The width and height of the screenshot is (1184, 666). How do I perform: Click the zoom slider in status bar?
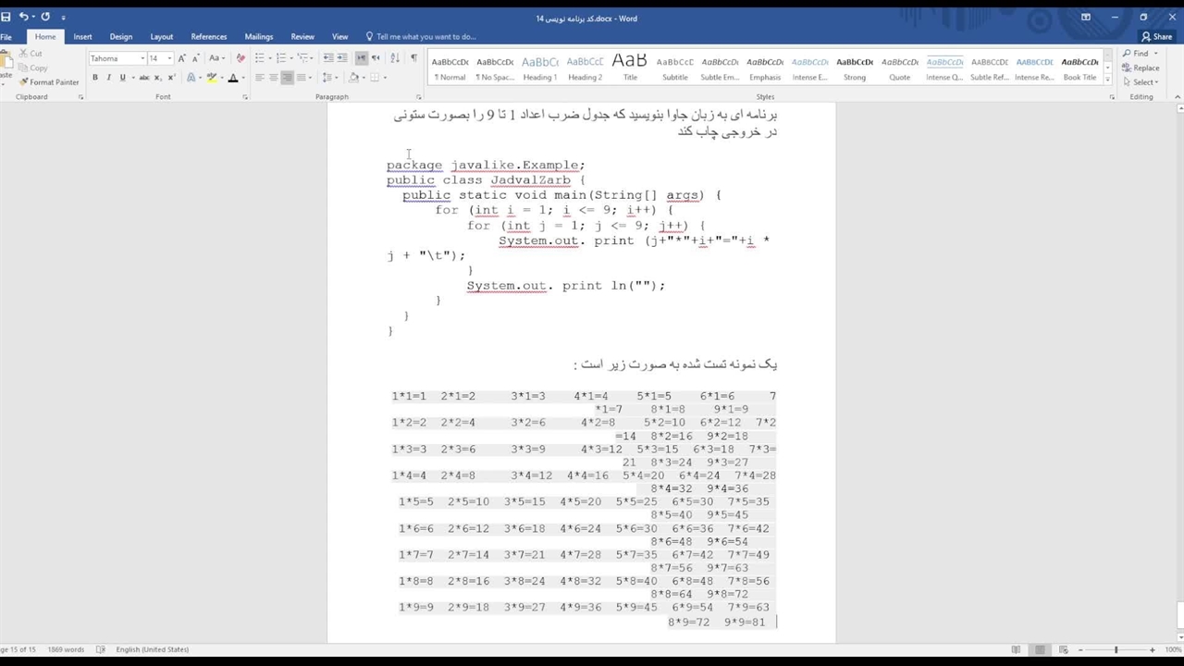click(1116, 650)
